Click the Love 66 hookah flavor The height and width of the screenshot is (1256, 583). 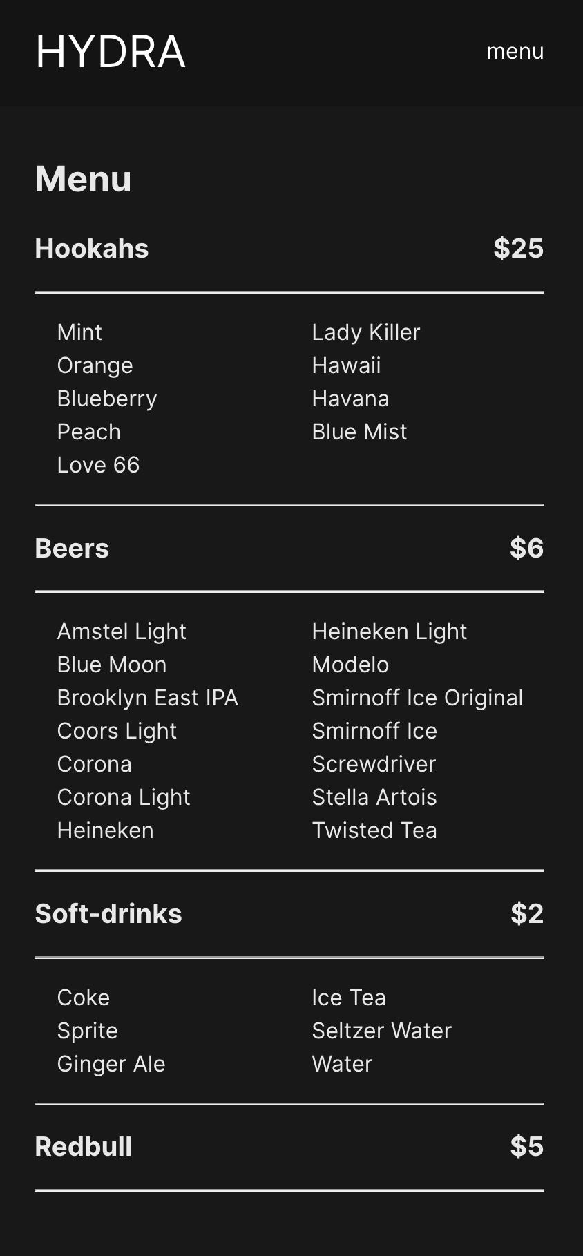coord(98,465)
